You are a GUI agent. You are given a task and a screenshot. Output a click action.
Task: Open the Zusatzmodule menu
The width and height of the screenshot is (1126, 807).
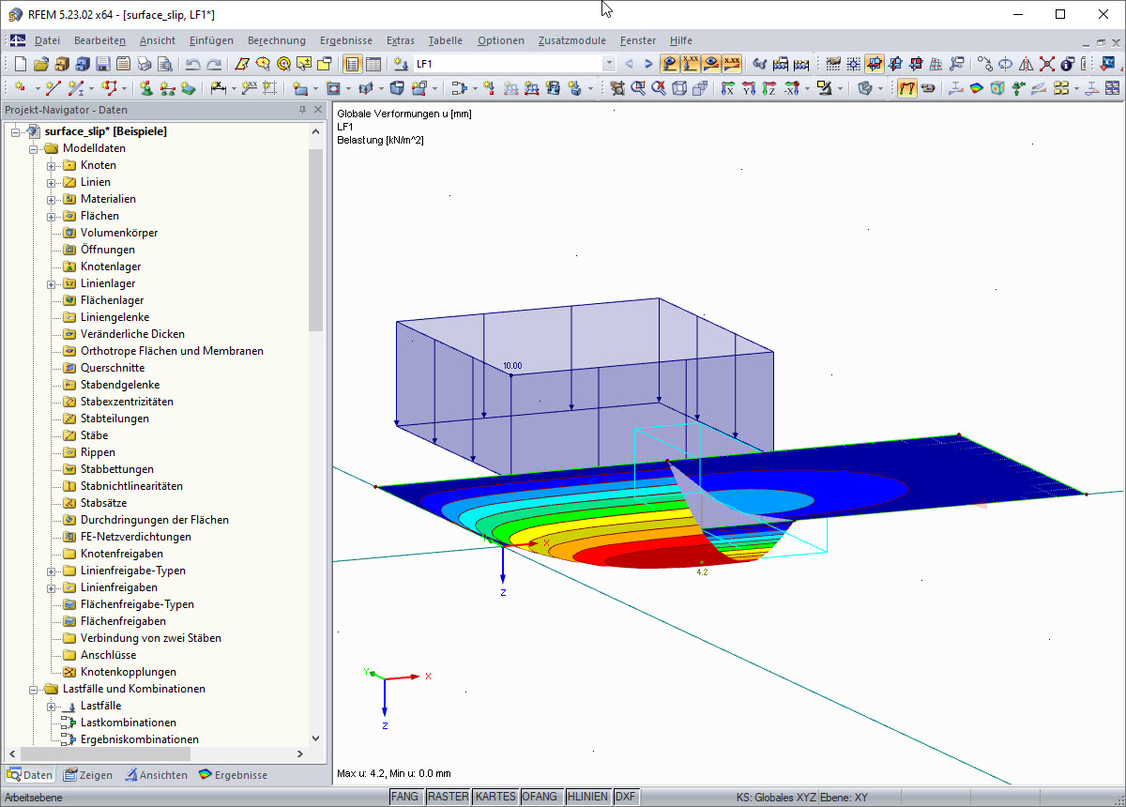pyautogui.click(x=571, y=40)
